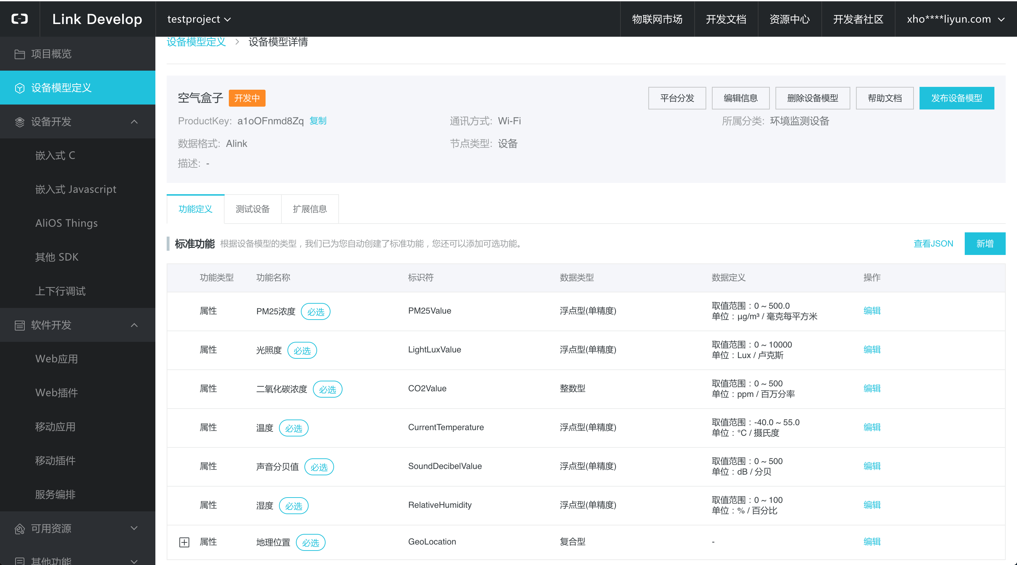This screenshot has height=565, width=1017.
Task: Edit the 光照度 property row
Action: (x=872, y=350)
